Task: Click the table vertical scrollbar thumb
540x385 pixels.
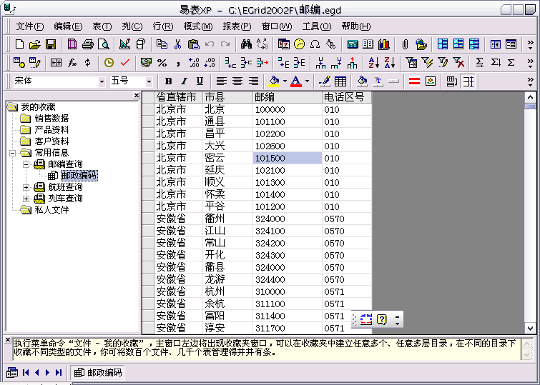Action: tap(531, 106)
